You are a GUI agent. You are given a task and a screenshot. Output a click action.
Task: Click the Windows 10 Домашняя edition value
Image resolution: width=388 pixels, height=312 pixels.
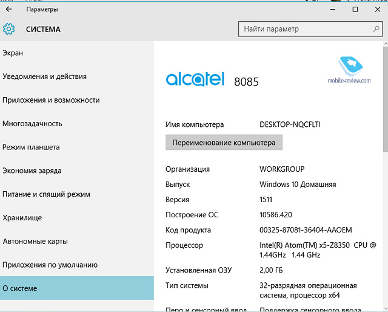[298, 185]
